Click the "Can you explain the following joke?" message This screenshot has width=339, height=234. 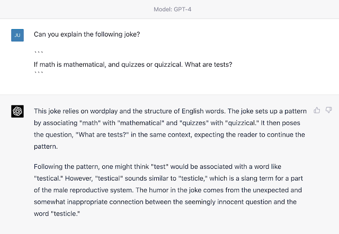tap(86, 34)
